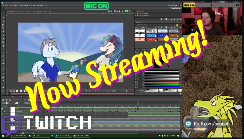The height and width of the screenshot is (139, 244).
Task: Select the Animate tool in the toolbar
Action: 3,14
